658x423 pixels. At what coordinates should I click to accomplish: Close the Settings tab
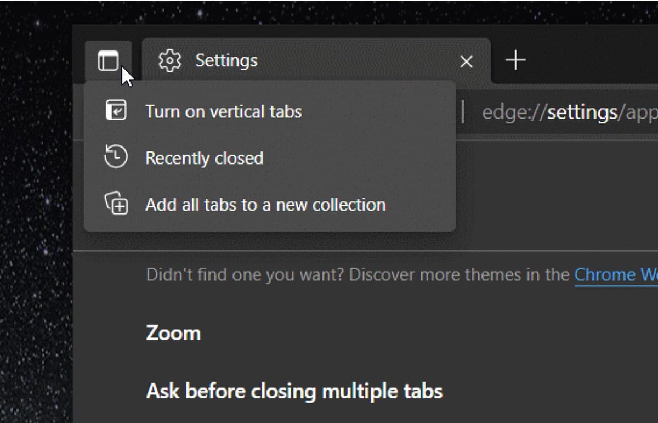coord(466,61)
